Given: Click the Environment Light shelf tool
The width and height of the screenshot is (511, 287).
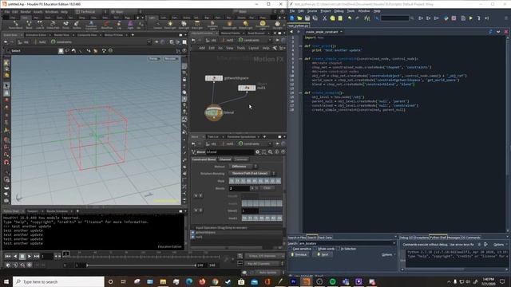Looking at the screenshot, I should pyautogui.click(x=263, y=25).
